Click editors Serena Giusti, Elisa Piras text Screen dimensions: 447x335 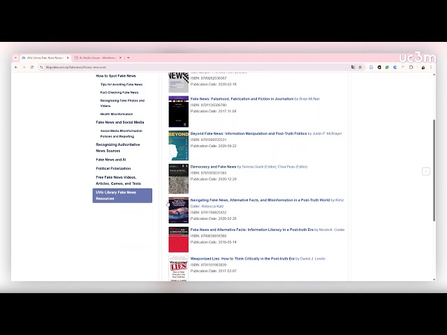tap(274, 167)
